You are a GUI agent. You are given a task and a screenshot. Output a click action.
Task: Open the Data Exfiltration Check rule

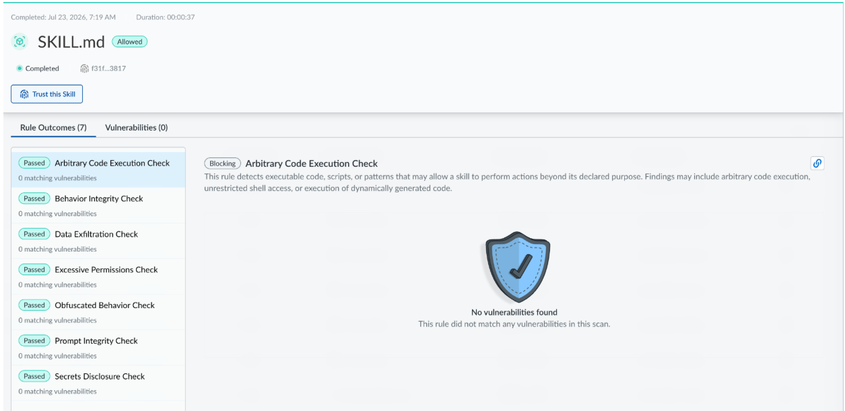click(x=98, y=241)
